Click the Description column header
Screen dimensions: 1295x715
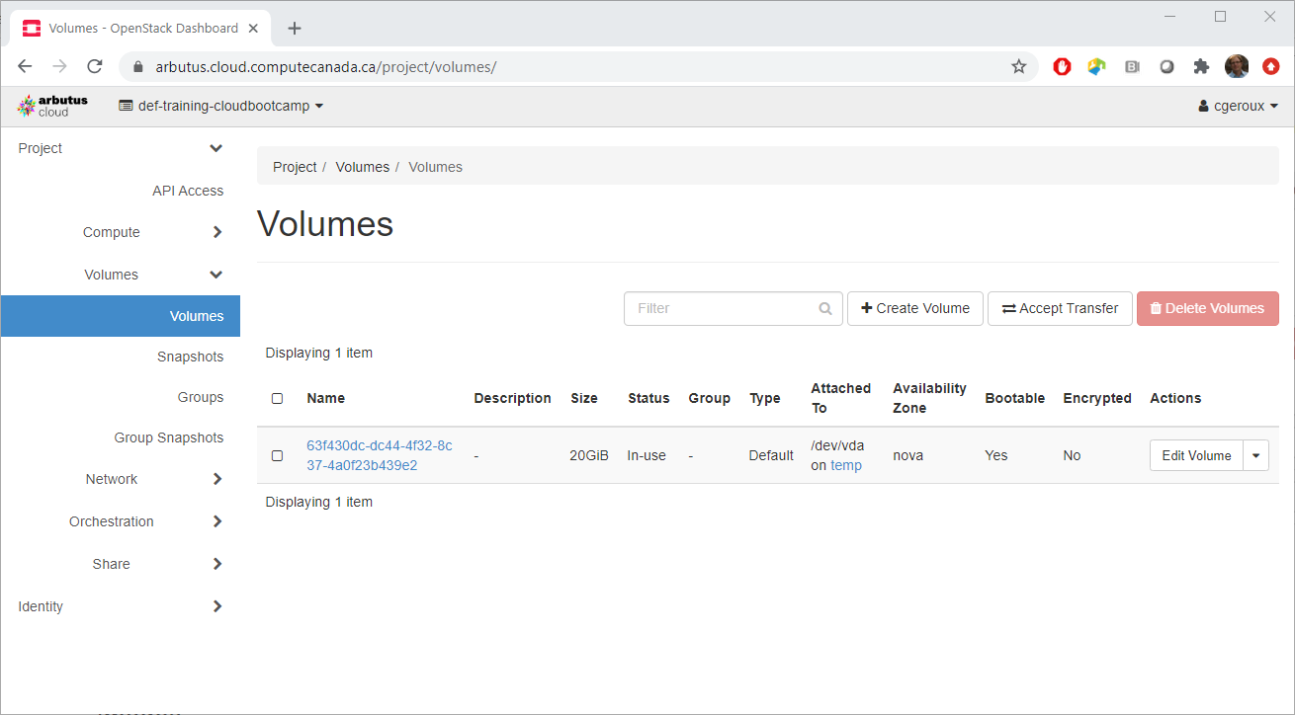coord(512,398)
